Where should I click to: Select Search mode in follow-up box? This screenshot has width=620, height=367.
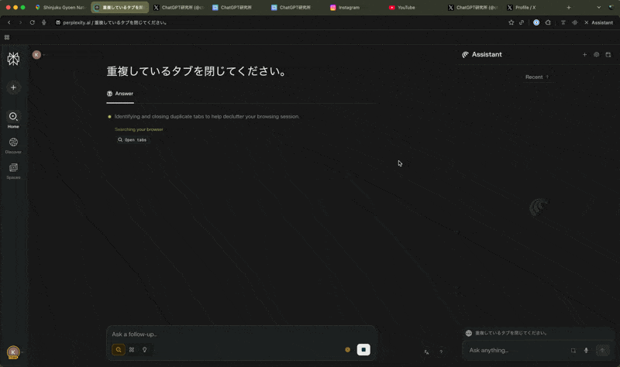pyautogui.click(x=119, y=350)
